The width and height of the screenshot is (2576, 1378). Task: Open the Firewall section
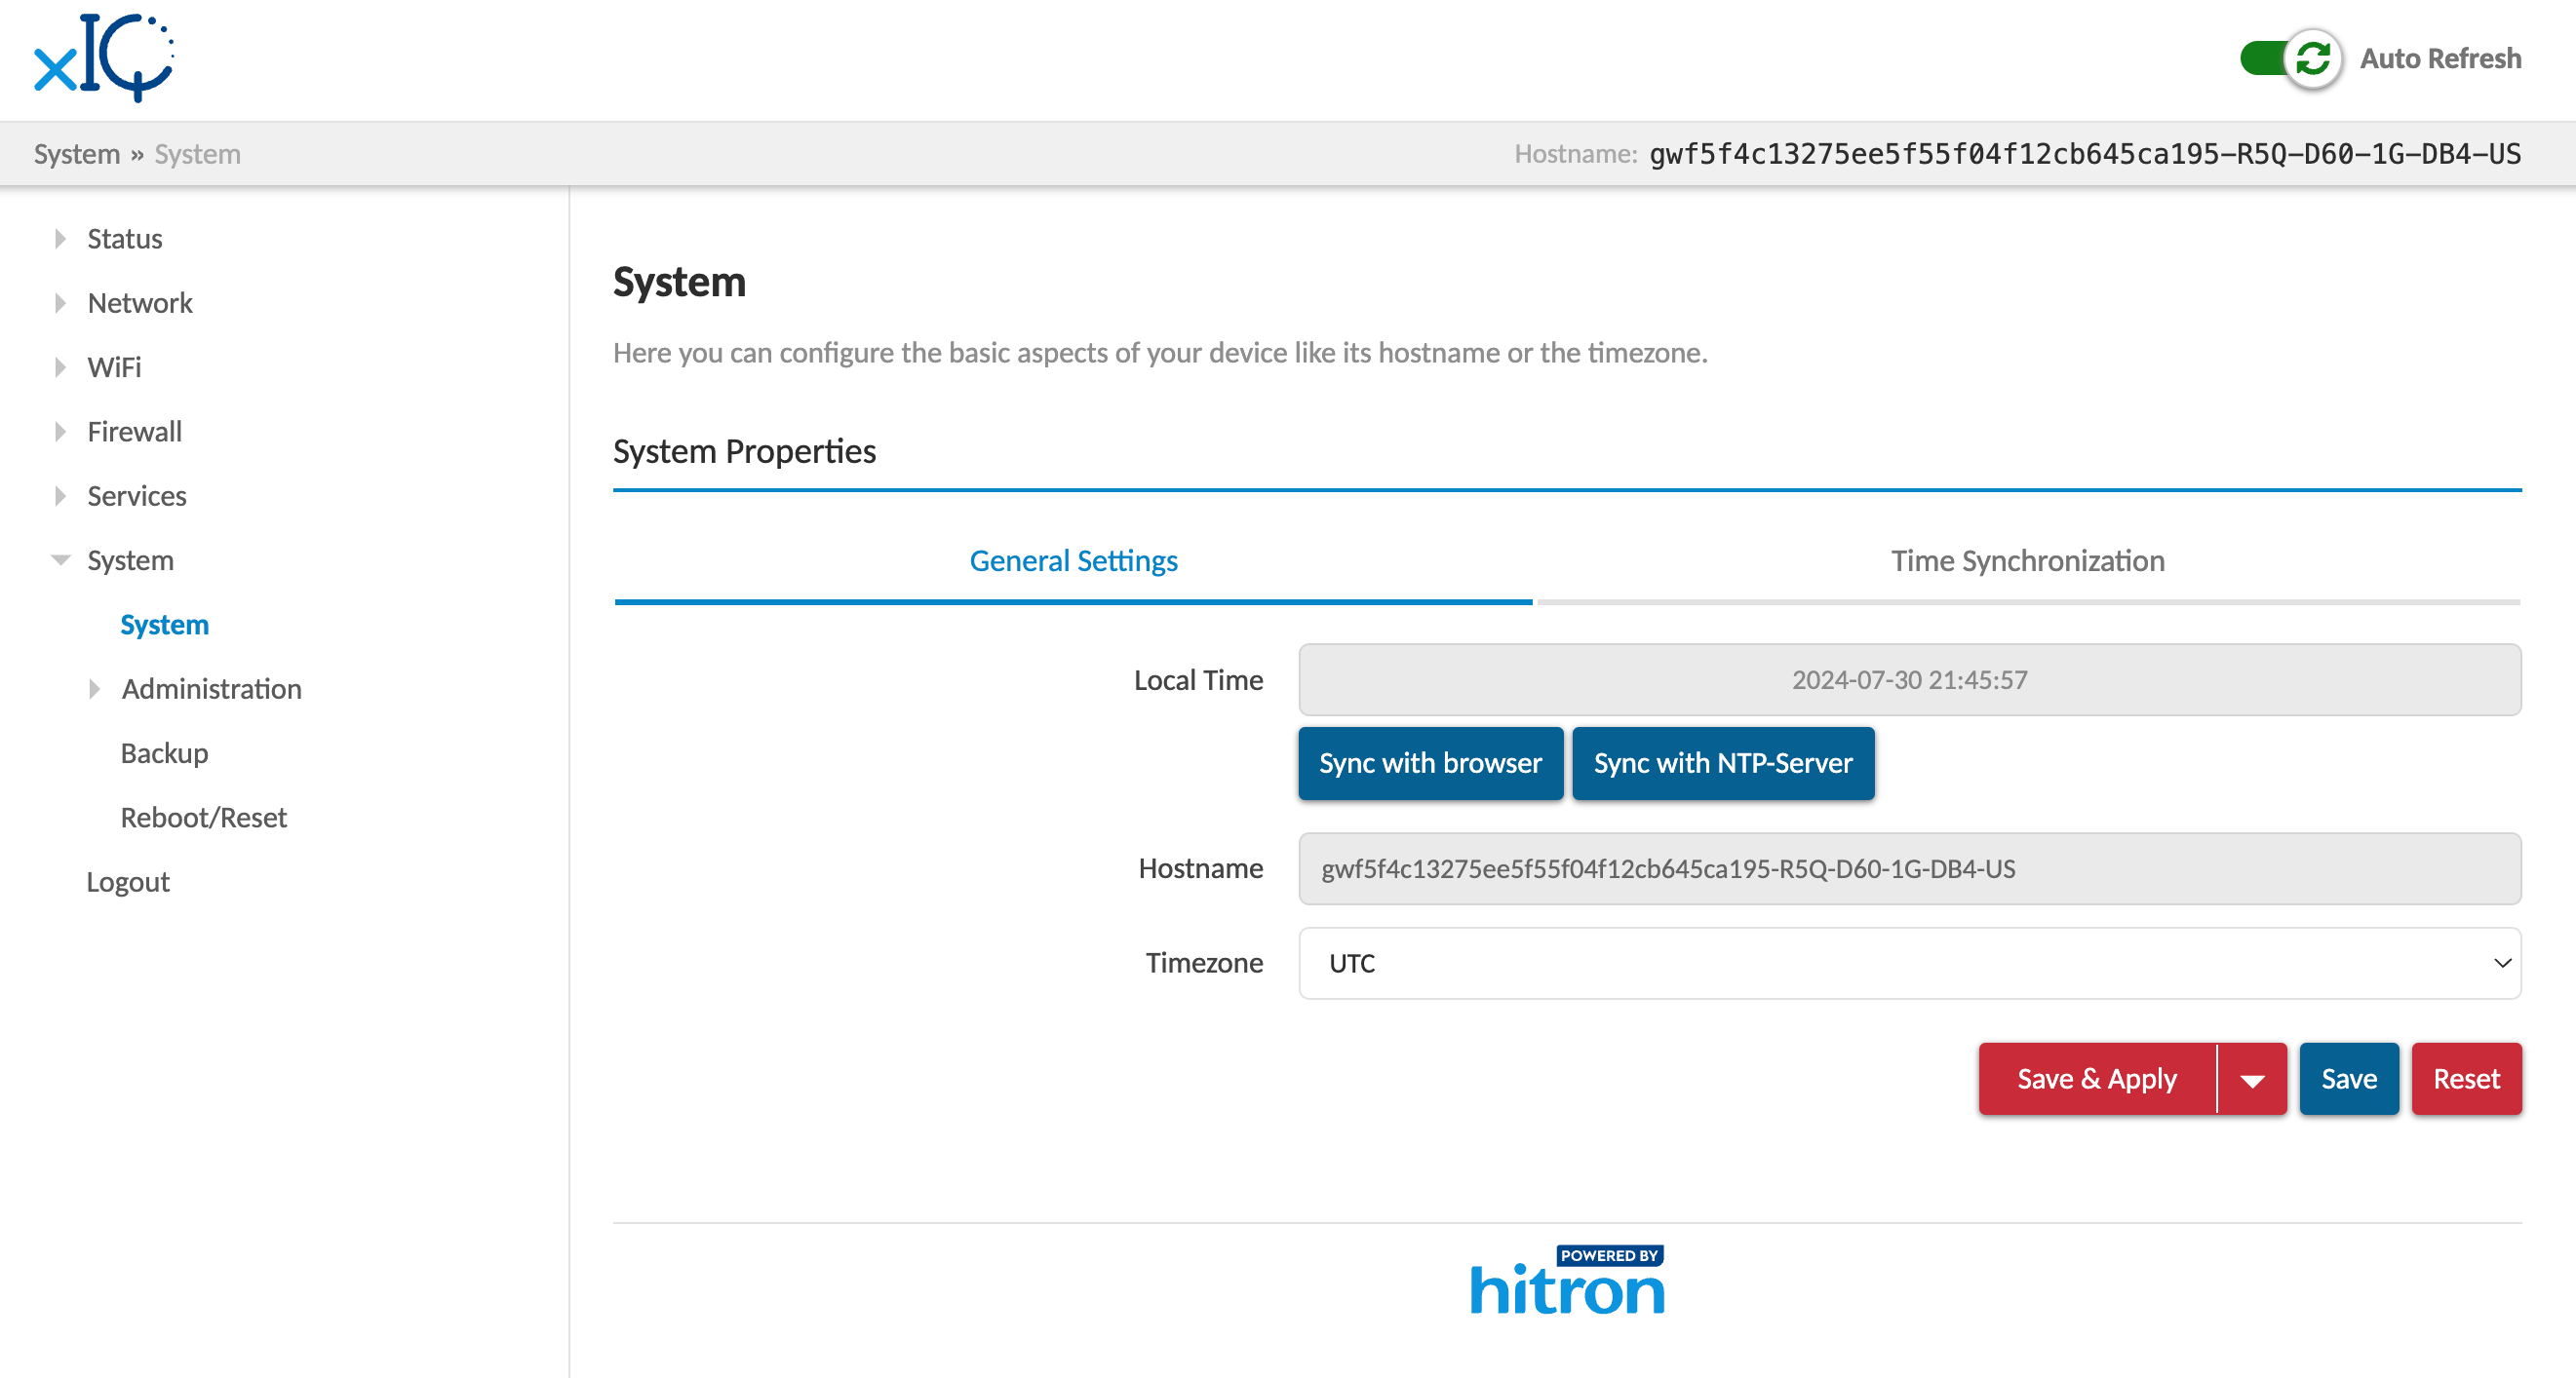click(134, 432)
